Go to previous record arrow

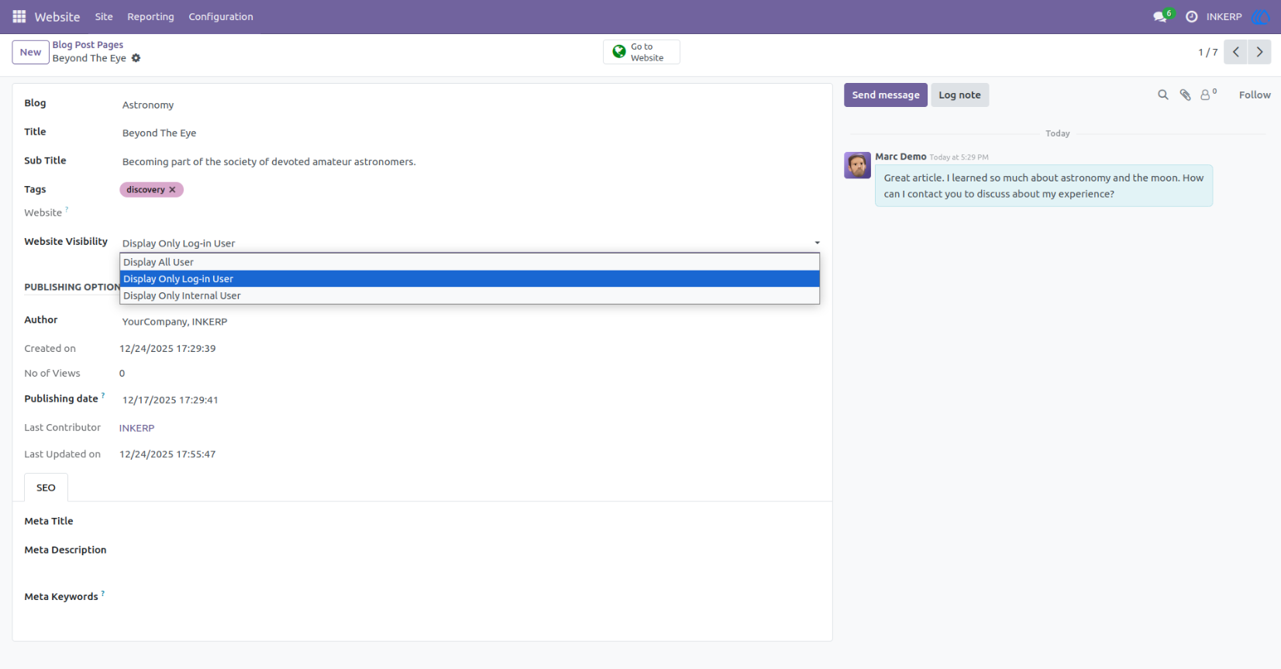point(1236,52)
